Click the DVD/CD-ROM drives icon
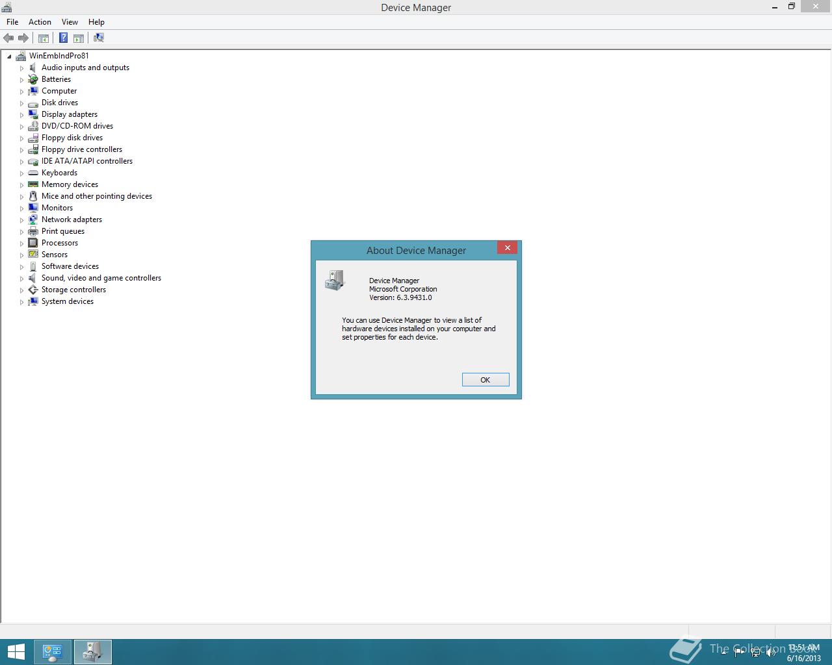The height and width of the screenshot is (665, 832). pyautogui.click(x=33, y=126)
